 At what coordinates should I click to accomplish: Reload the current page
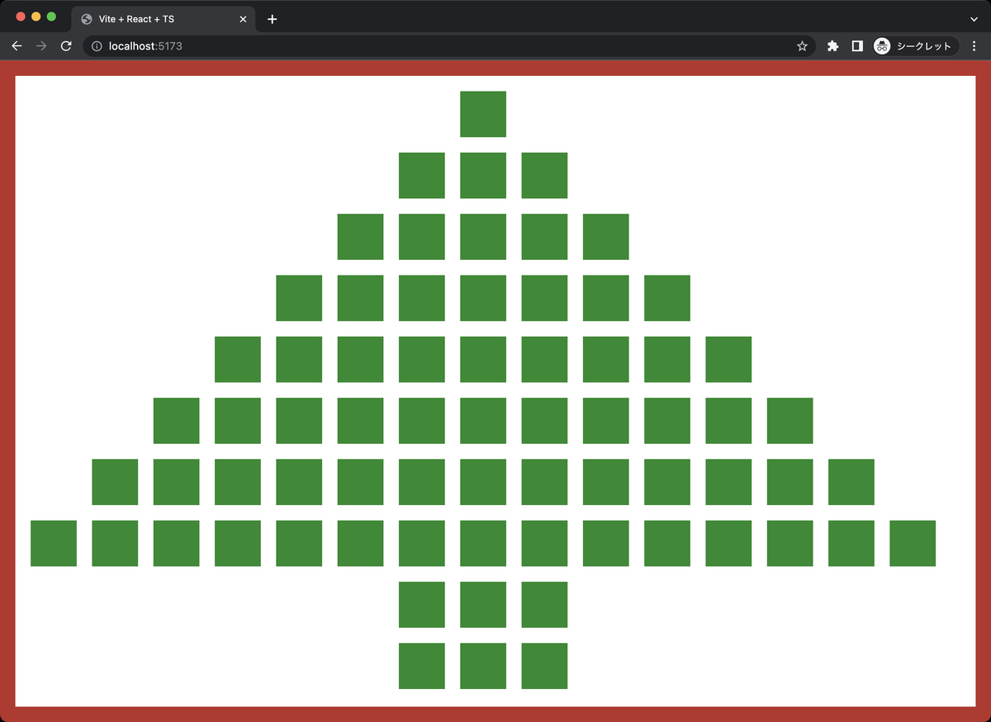tap(66, 46)
